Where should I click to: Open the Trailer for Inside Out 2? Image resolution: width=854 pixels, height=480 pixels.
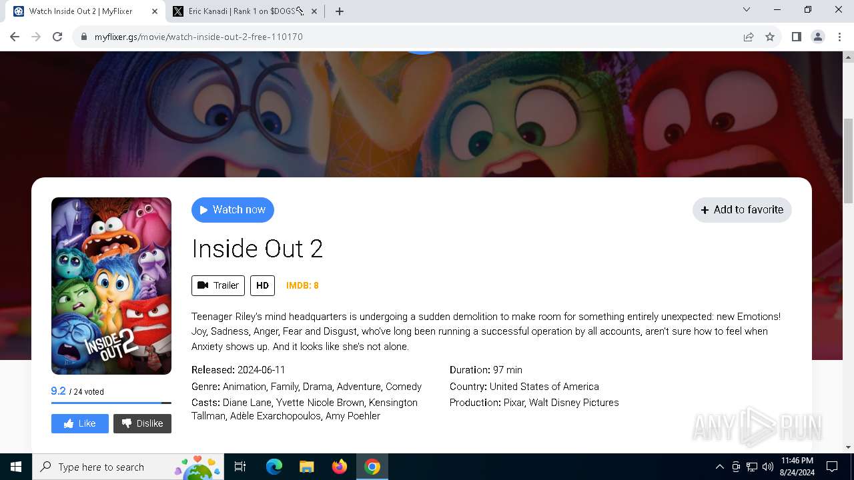pyautogui.click(x=218, y=285)
